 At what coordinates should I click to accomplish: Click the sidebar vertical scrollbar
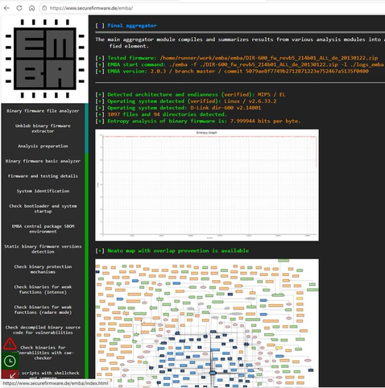[x=86, y=241]
